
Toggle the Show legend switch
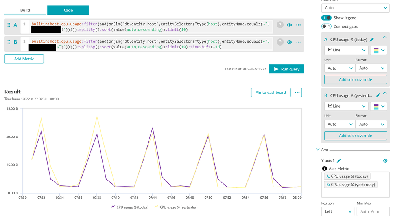pos(327,18)
